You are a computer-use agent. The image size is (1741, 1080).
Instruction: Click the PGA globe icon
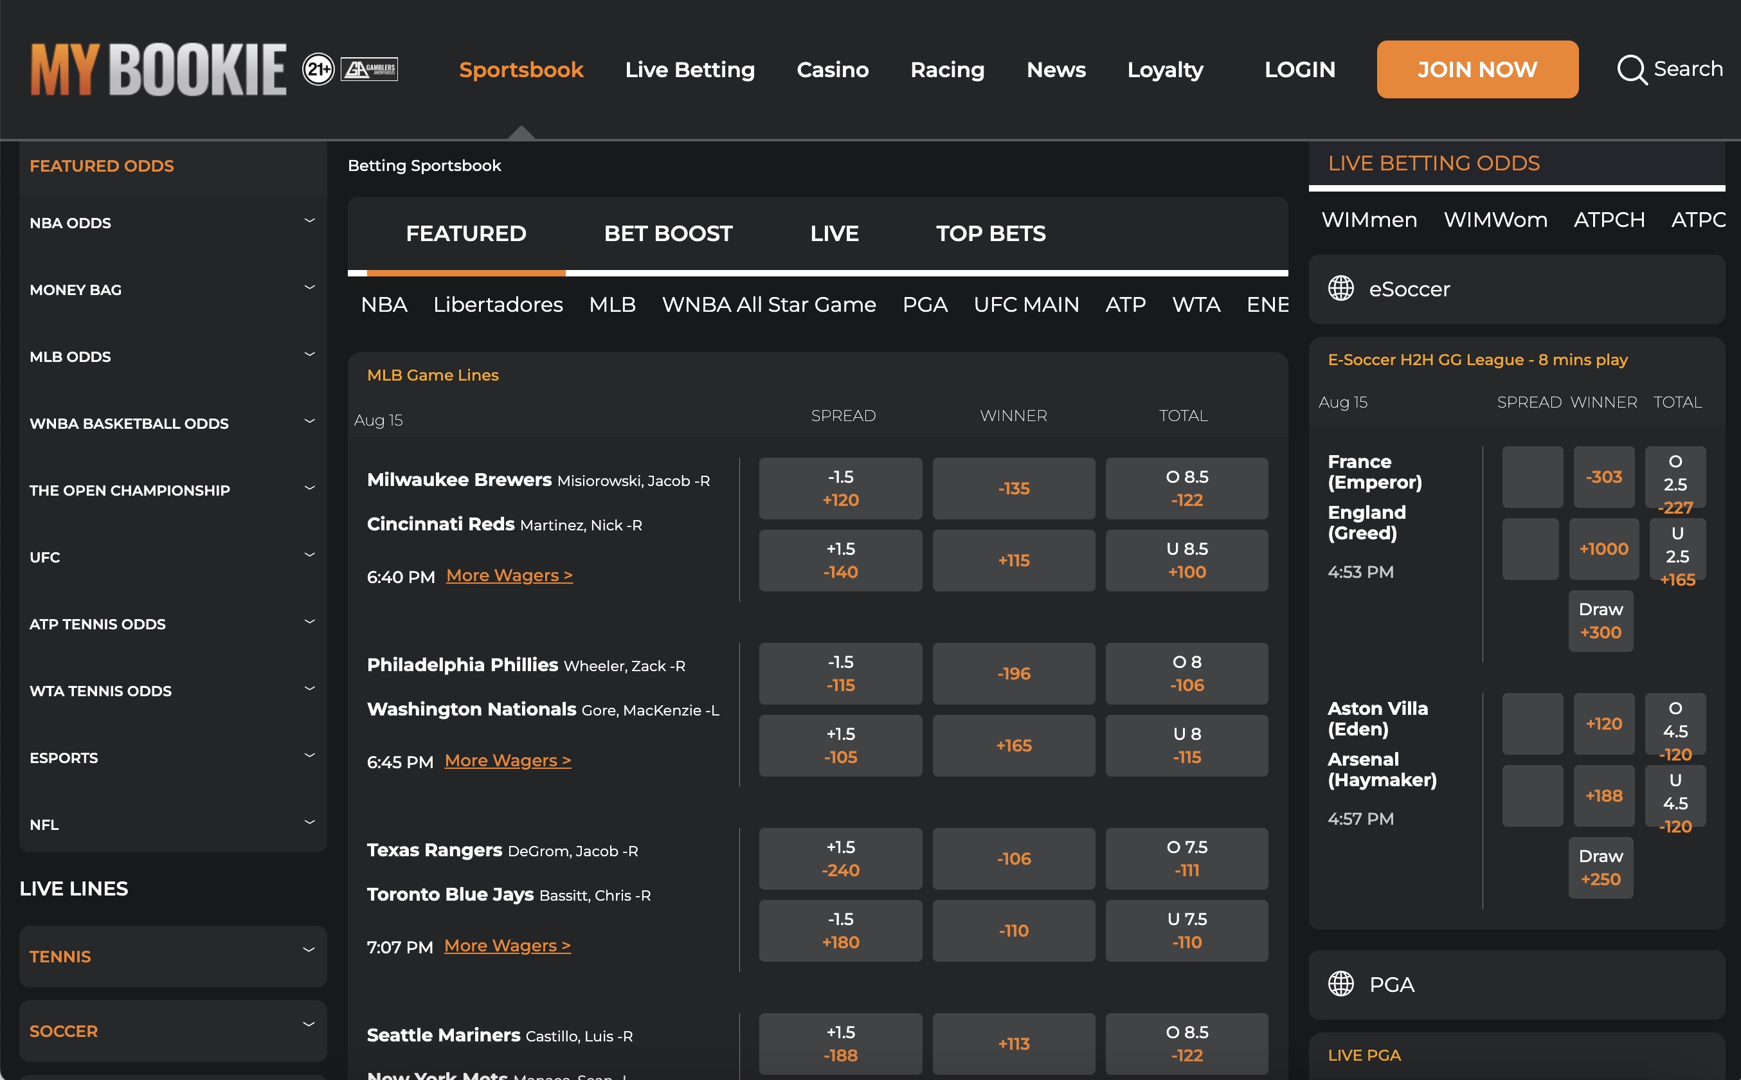(x=1340, y=984)
